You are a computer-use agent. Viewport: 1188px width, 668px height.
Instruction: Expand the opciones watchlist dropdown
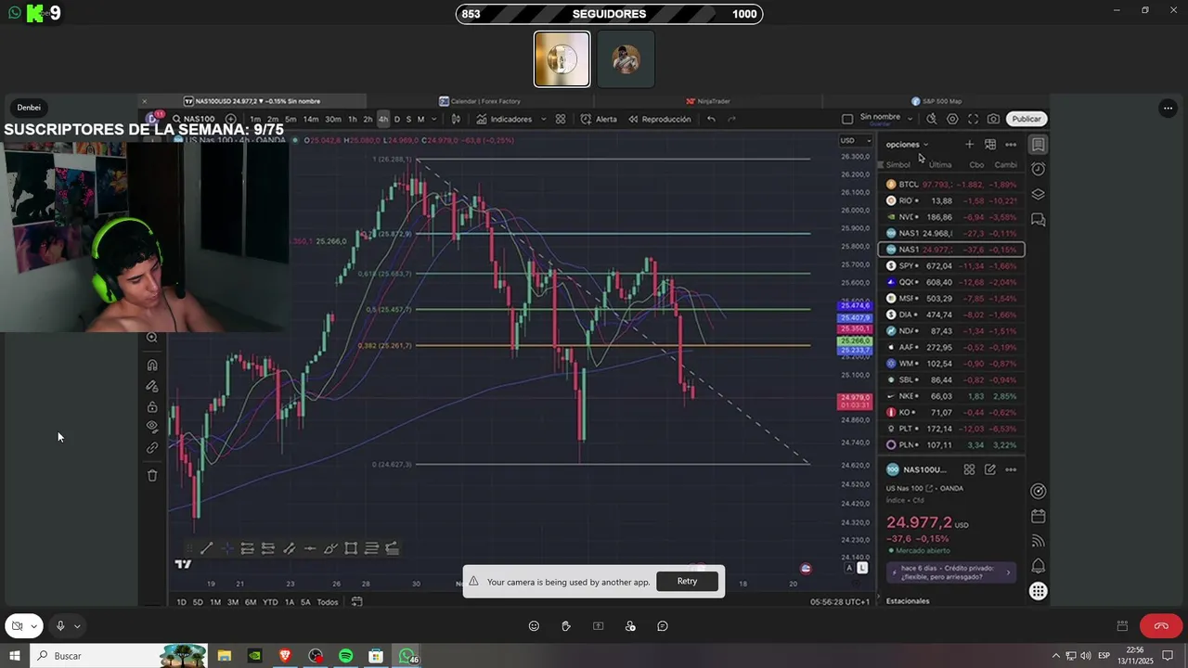(907, 145)
